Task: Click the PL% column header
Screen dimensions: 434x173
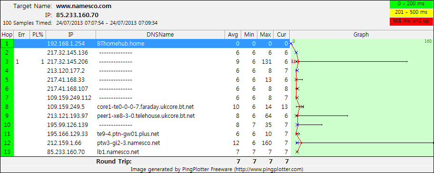Action: click(x=38, y=35)
